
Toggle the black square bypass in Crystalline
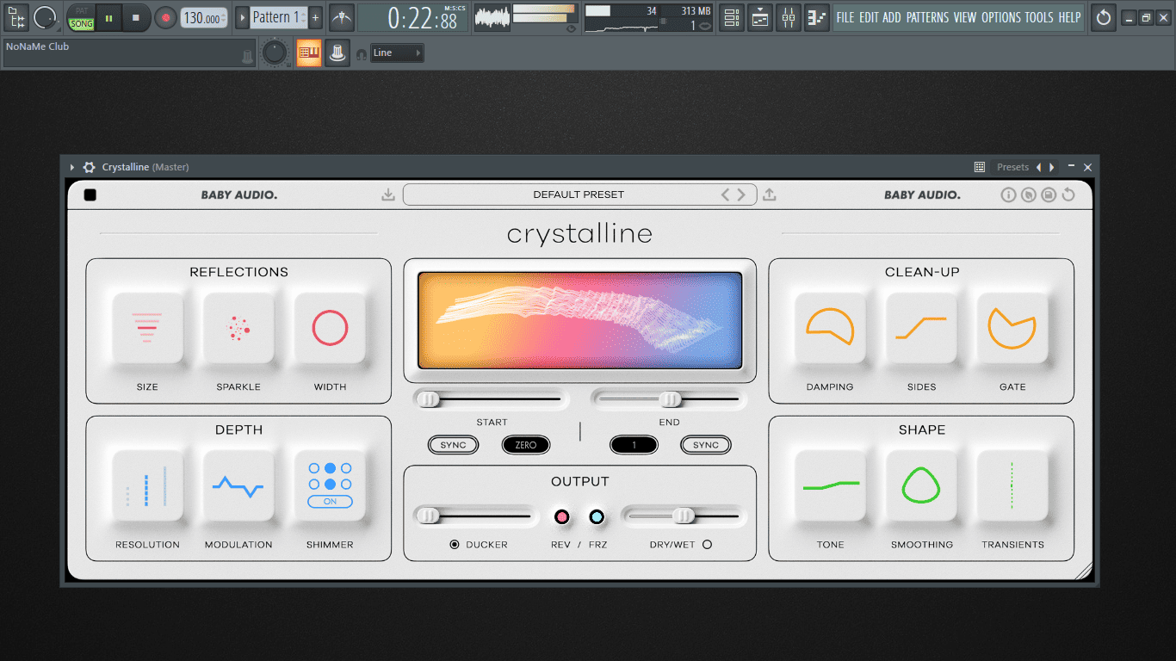coord(90,195)
